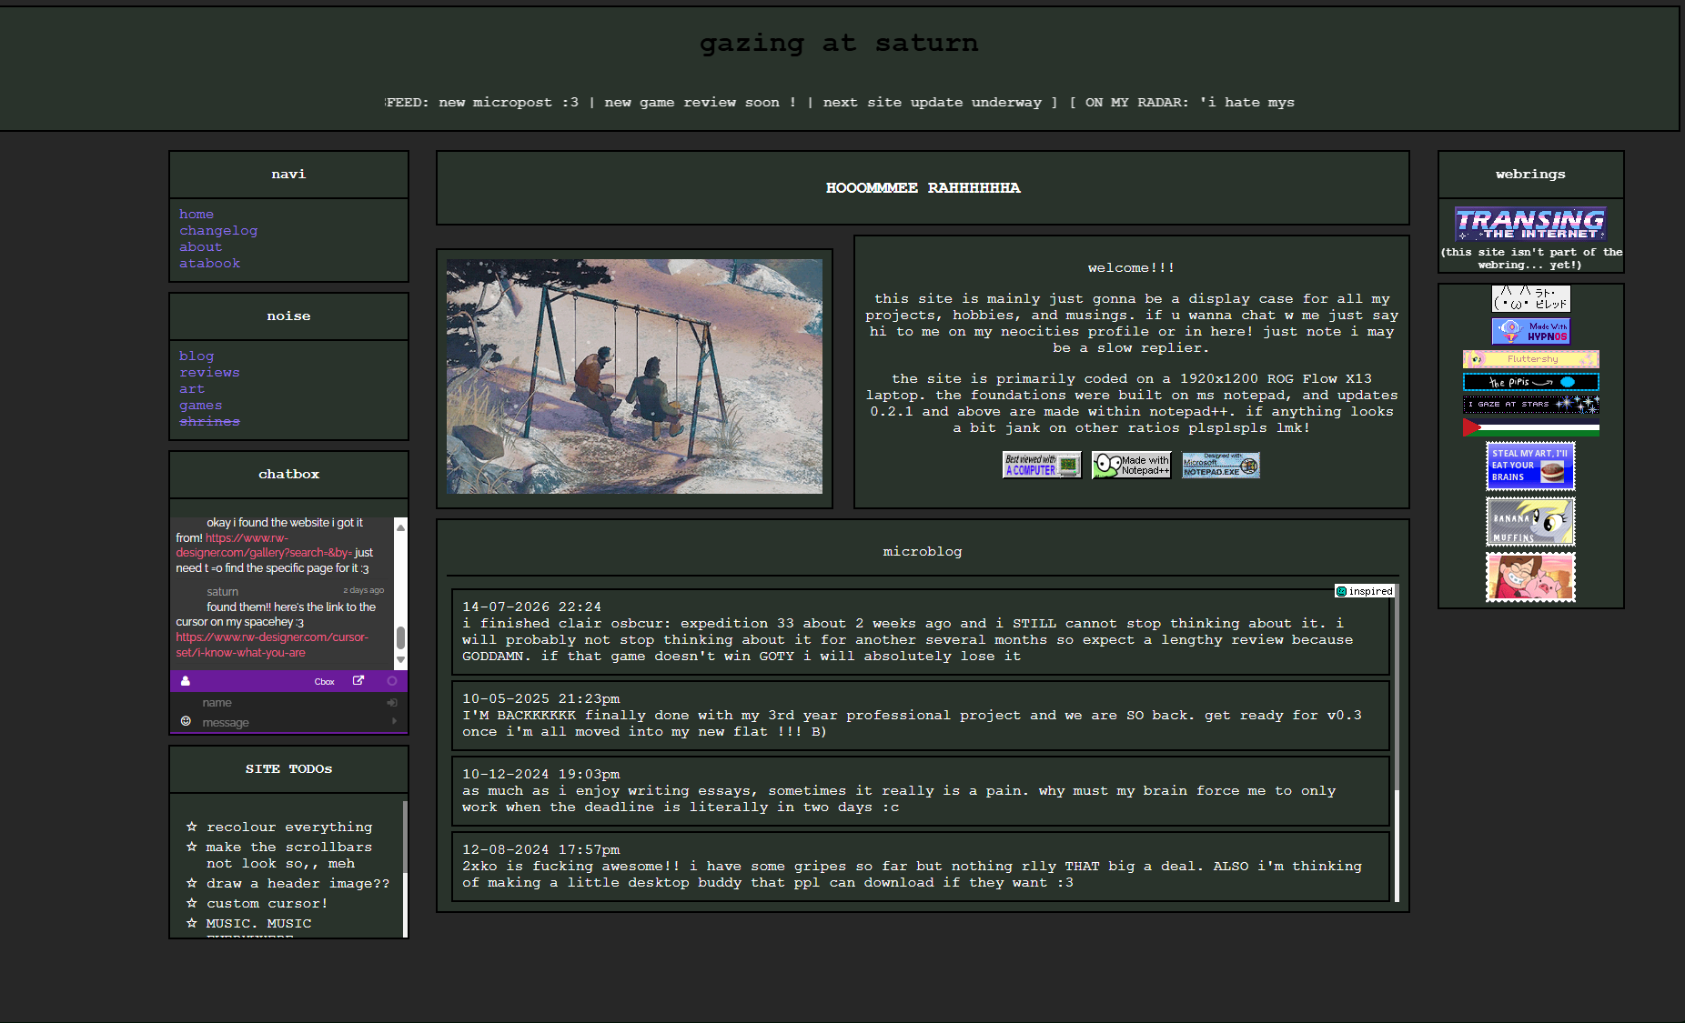Open the rw-designer gallery search link

click(263, 546)
